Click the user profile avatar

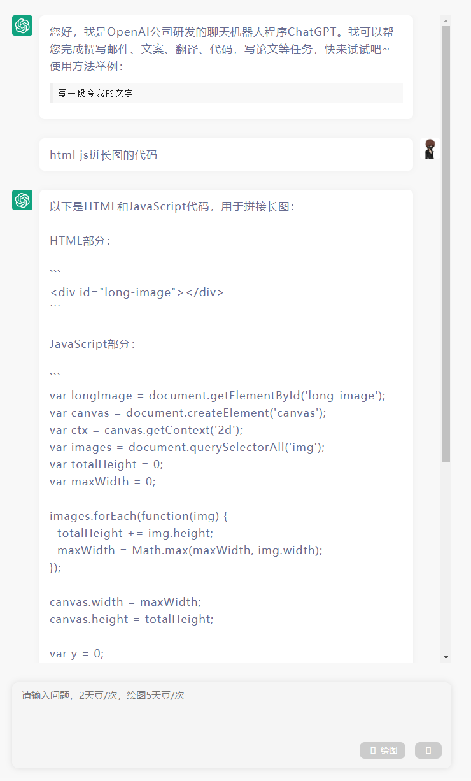tap(430, 148)
